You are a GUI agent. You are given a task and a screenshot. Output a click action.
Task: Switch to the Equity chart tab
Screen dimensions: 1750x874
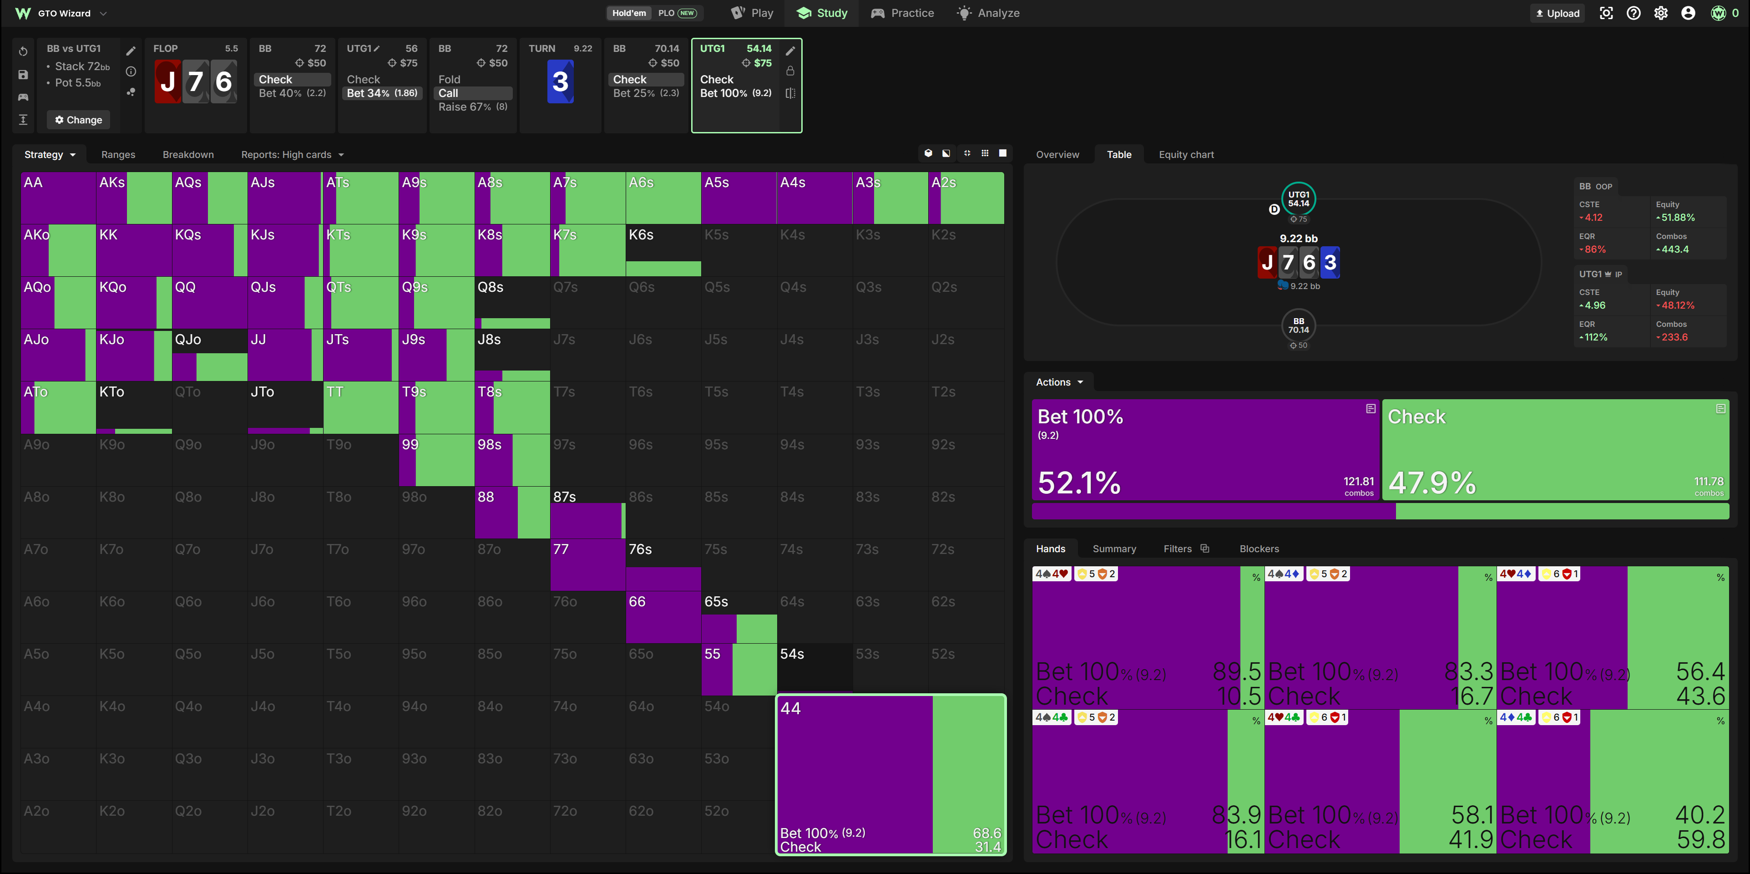[x=1186, y=154]
